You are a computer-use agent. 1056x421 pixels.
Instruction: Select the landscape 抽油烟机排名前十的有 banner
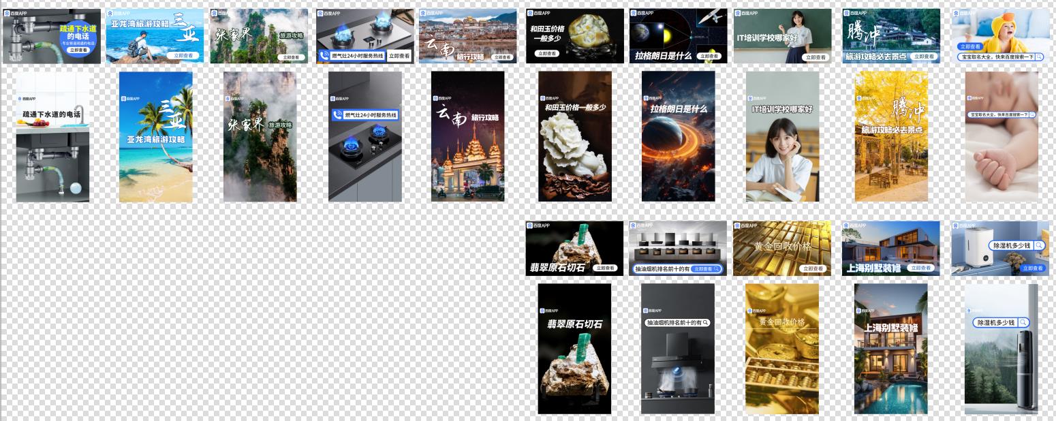click(x=679, y=249)
